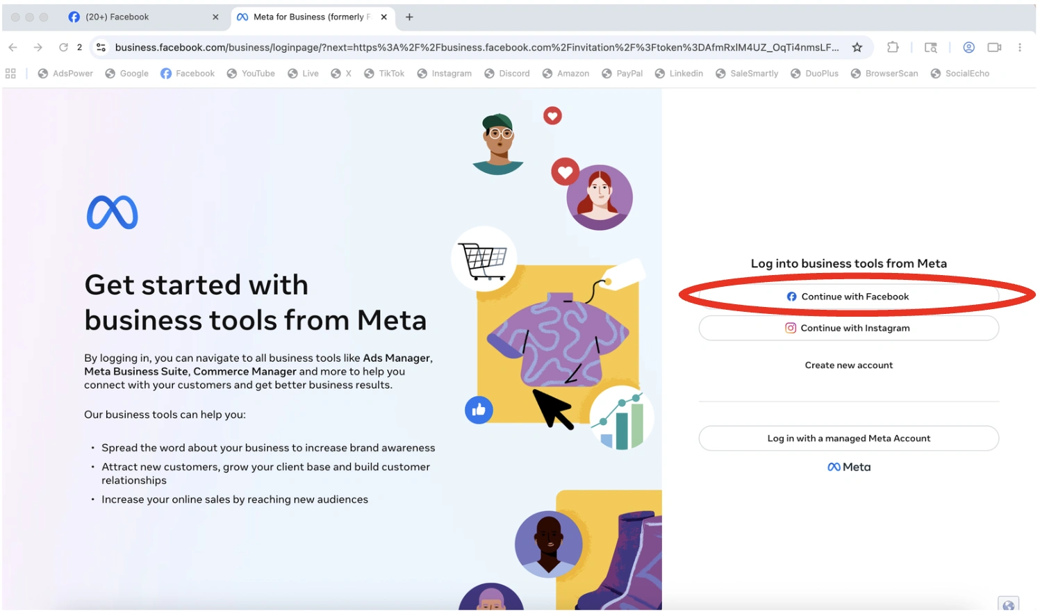Click the camera icon in the toolbar
This screenshot has width=1056, height=614.
pos(994,47)
